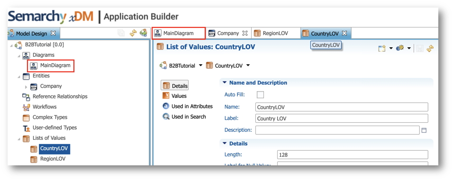Switch to the MainDiagram editor tab
The width and height of the screenshot is (453, 180).
click(179, 33)
